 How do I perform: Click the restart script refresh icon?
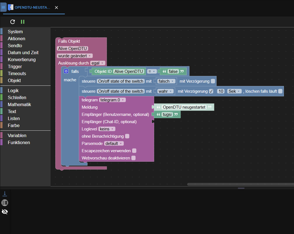tap(13, 22)
